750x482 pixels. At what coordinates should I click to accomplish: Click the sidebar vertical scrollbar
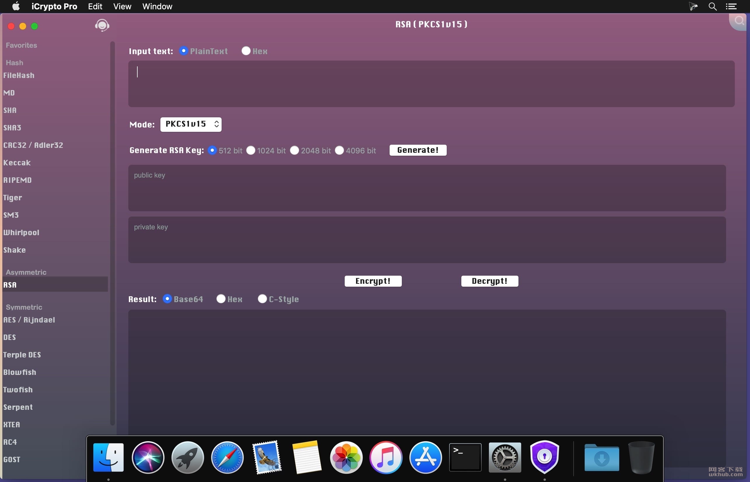click(113, 233)
